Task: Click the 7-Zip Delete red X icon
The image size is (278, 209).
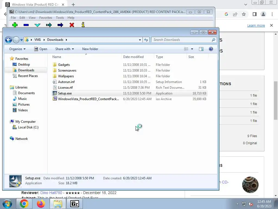Action: [x=72, y=25]
